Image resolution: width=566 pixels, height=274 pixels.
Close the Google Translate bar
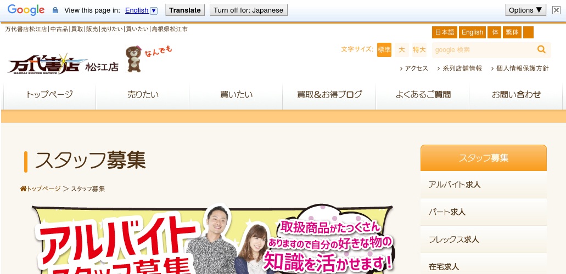[556, 10]
